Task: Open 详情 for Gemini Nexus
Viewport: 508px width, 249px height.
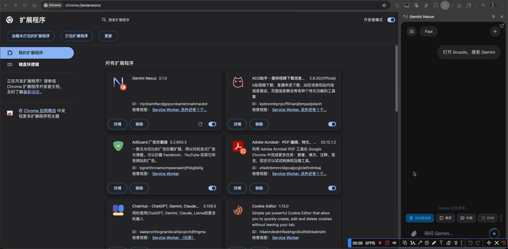Action: [117, 124]
